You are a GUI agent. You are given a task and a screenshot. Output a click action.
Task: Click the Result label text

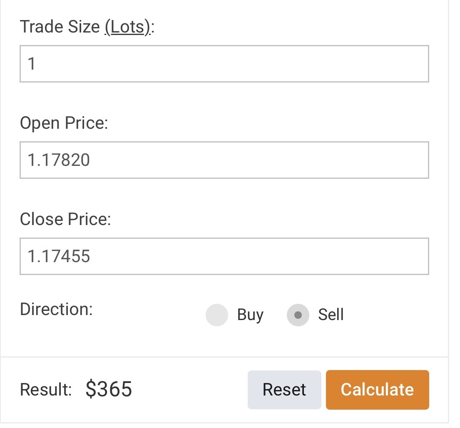click(x=46, y=390)
